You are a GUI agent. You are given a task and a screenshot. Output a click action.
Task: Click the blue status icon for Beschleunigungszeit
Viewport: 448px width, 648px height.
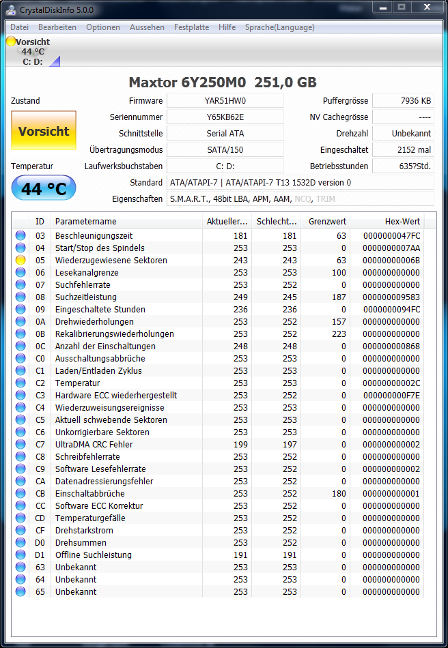pyautogui.click(x=20, y=235)
